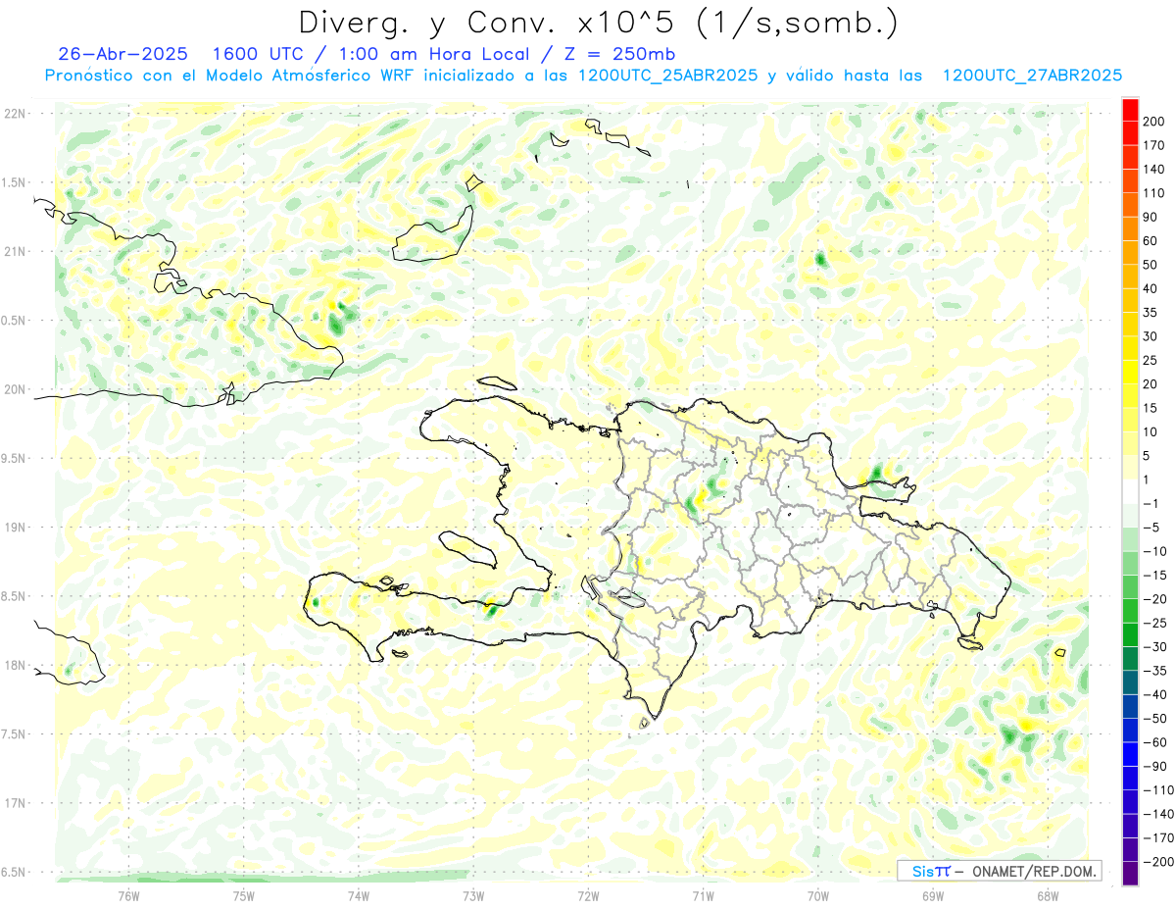Click the '18N' latitude label
This screenshot has height=909, width=1176.
click(x=16, y=665)
